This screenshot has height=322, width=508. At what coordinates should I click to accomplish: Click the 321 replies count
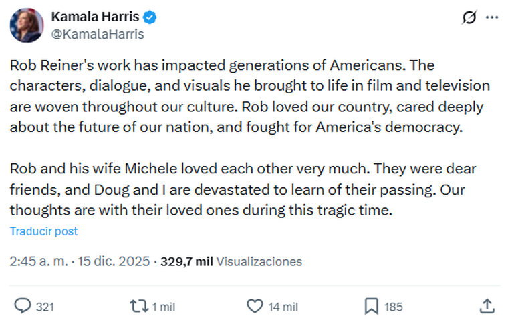coord(45,307)
